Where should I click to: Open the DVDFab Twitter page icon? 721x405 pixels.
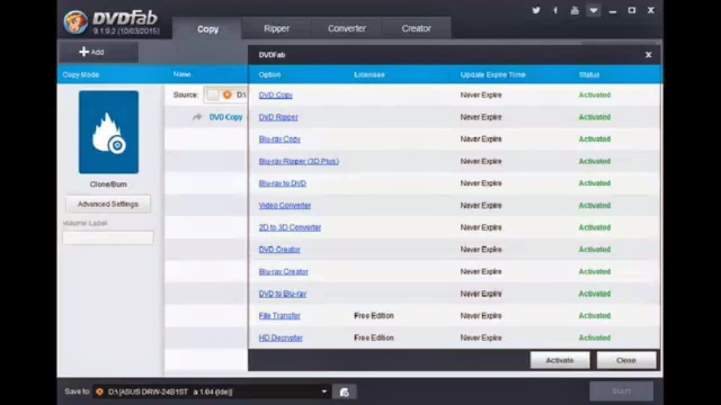point(536,10)
